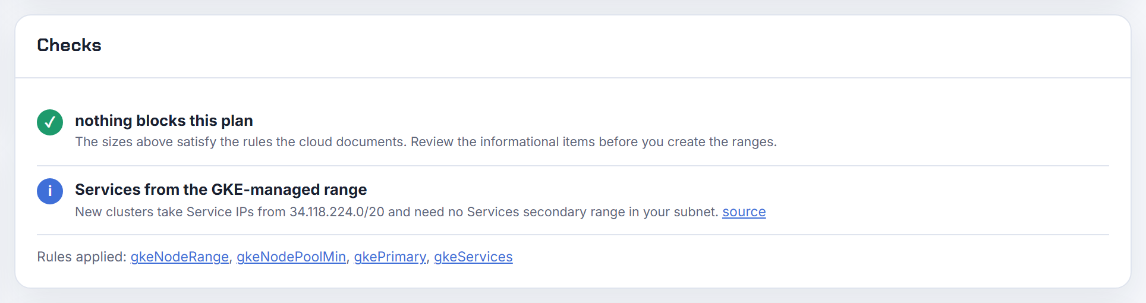Open the gkeNodeRange rule link
The width and height of the screenshot is (1146, 303).
click(x=180, y=257)
